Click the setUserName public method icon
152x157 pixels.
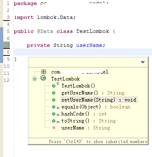click(54, 100)
